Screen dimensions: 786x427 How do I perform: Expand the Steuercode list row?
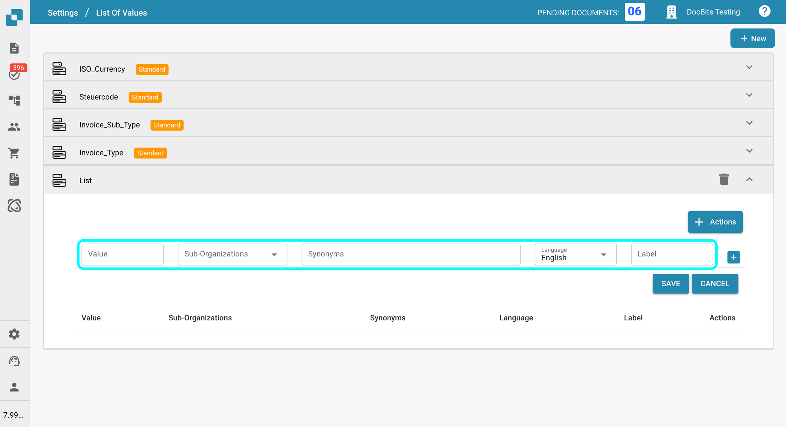point(749,95)
